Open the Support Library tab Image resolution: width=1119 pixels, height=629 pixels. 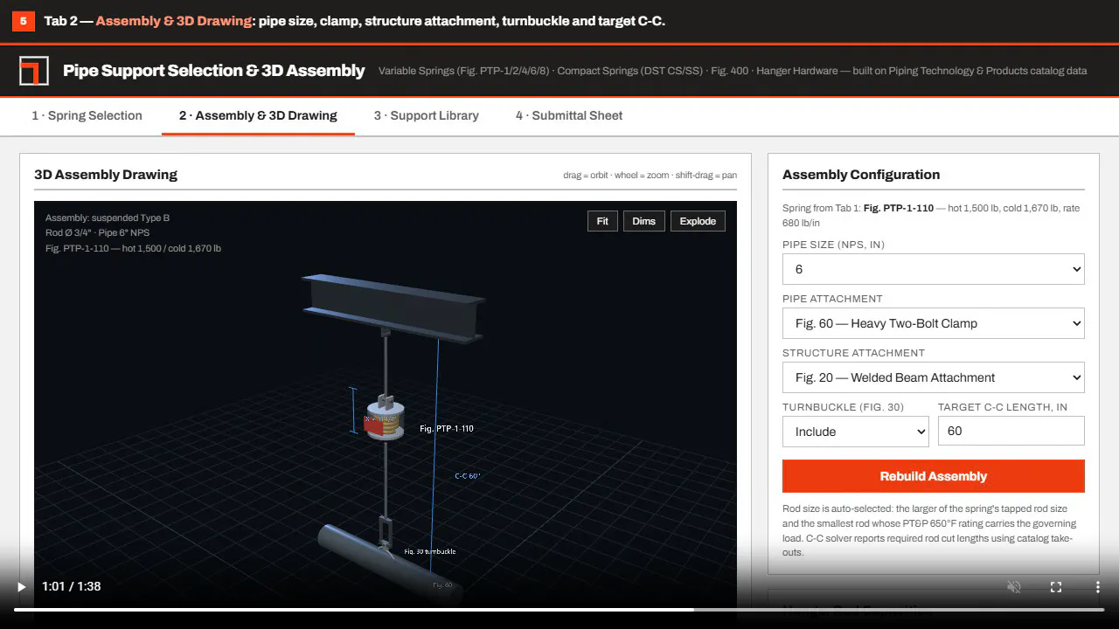pos(427,115)
